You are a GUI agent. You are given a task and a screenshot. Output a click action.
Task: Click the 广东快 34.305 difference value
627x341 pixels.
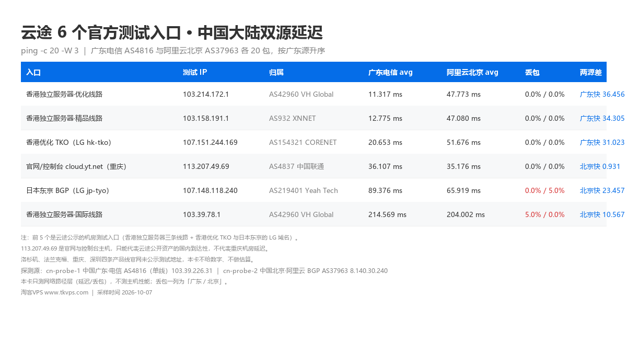[602, 119]
